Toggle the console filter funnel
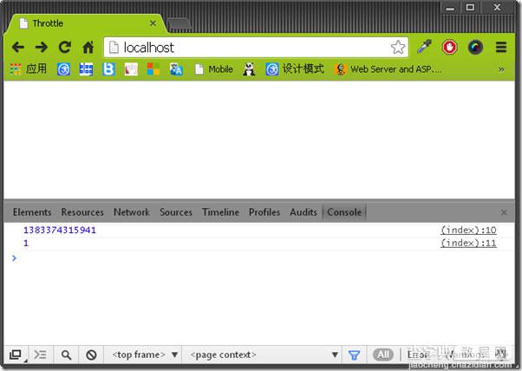The image size is (522, 371). (354, 355)
